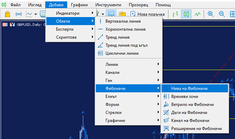The width and height of the screenshot is (235, 139).
Task: Click the Нова поръчка button
Action: click(148, 14)
